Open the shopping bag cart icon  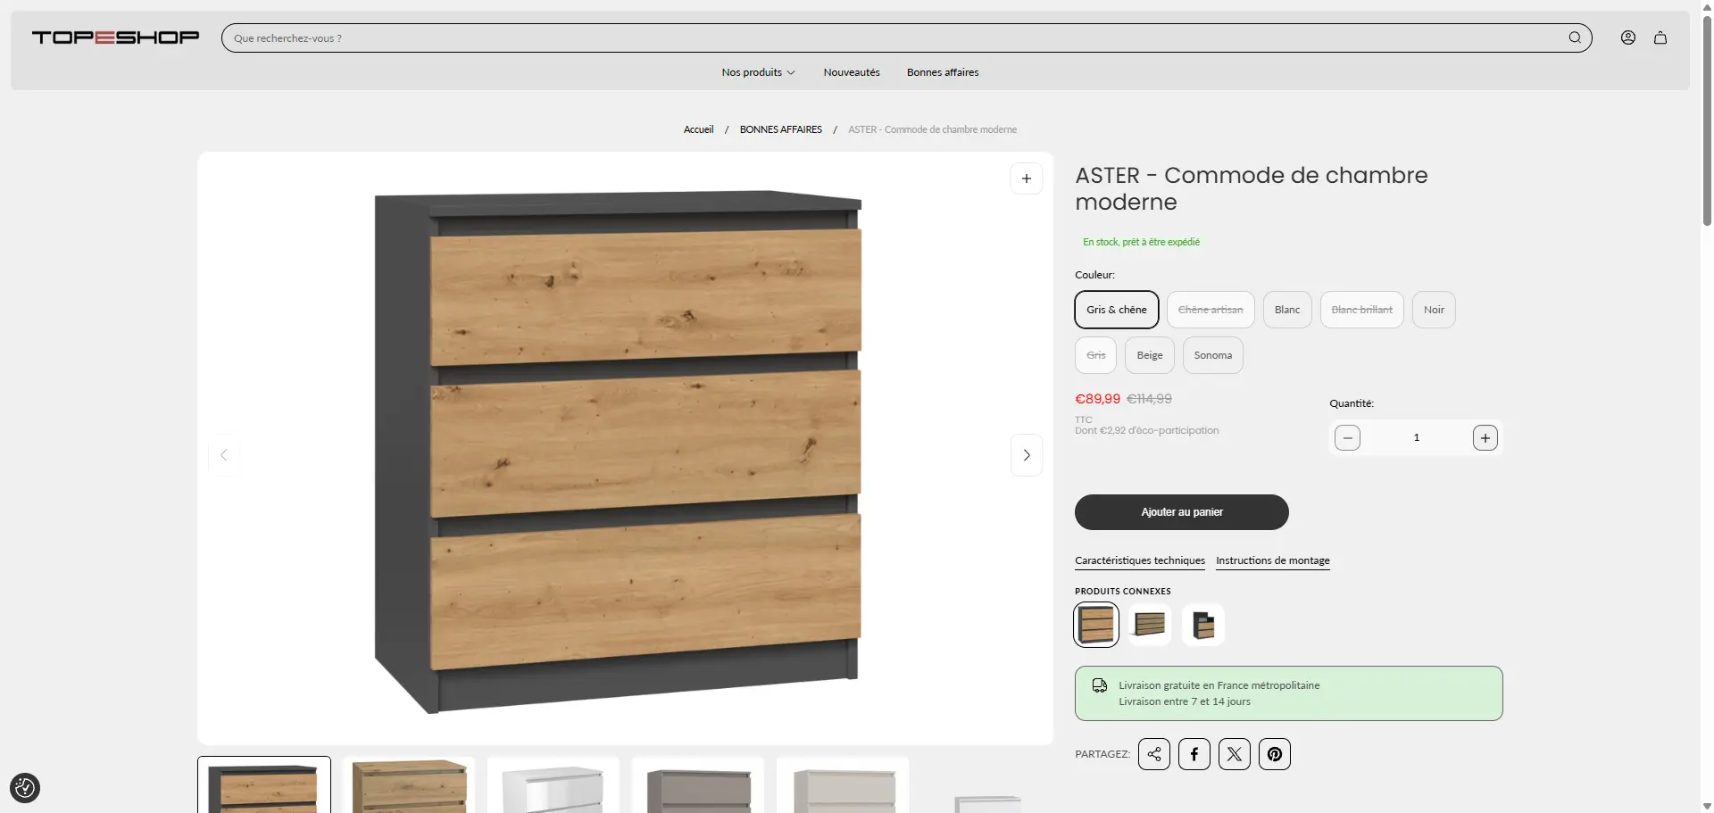click(x=1660, y=37)
